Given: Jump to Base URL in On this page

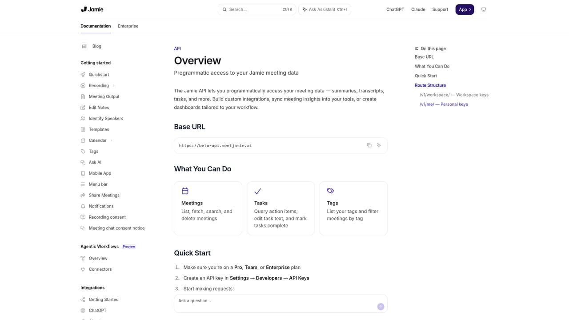Looking at the screenshot, I should click(x=424, y=57).
